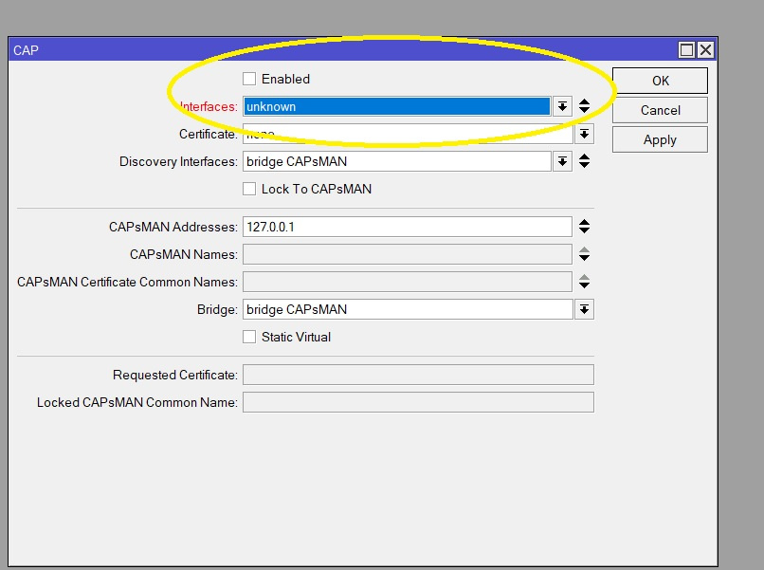The image size is (764, 570).
Task: Tick the Lock To CAPsMAN checkbox
Action: 249,189
